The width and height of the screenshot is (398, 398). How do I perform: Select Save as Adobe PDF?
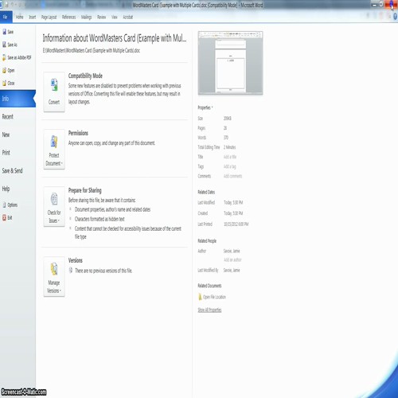point(17,57)
